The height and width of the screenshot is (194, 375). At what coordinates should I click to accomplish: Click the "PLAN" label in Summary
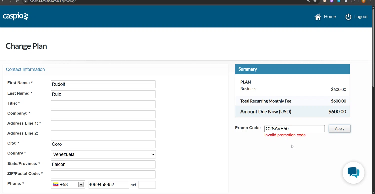click(x=245, y=82)
